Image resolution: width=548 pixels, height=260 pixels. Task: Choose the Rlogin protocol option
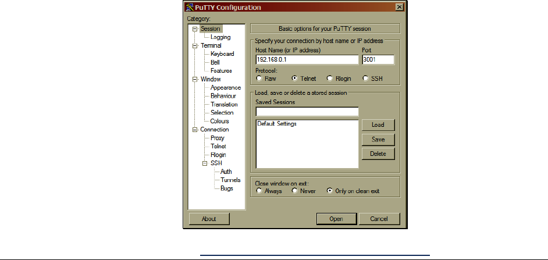coord(330,79)
